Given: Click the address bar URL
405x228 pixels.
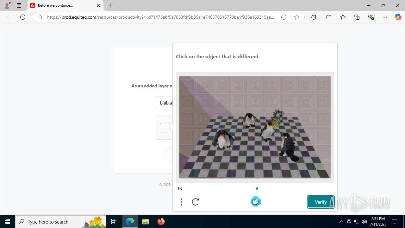Looking at the screenshot, I should 160,17.
